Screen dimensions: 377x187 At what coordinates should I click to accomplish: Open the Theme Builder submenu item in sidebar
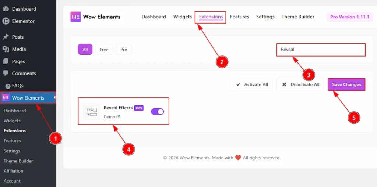(x=18, y=161)
